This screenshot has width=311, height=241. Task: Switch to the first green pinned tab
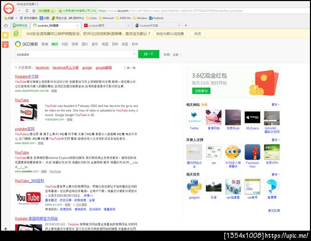20,25
